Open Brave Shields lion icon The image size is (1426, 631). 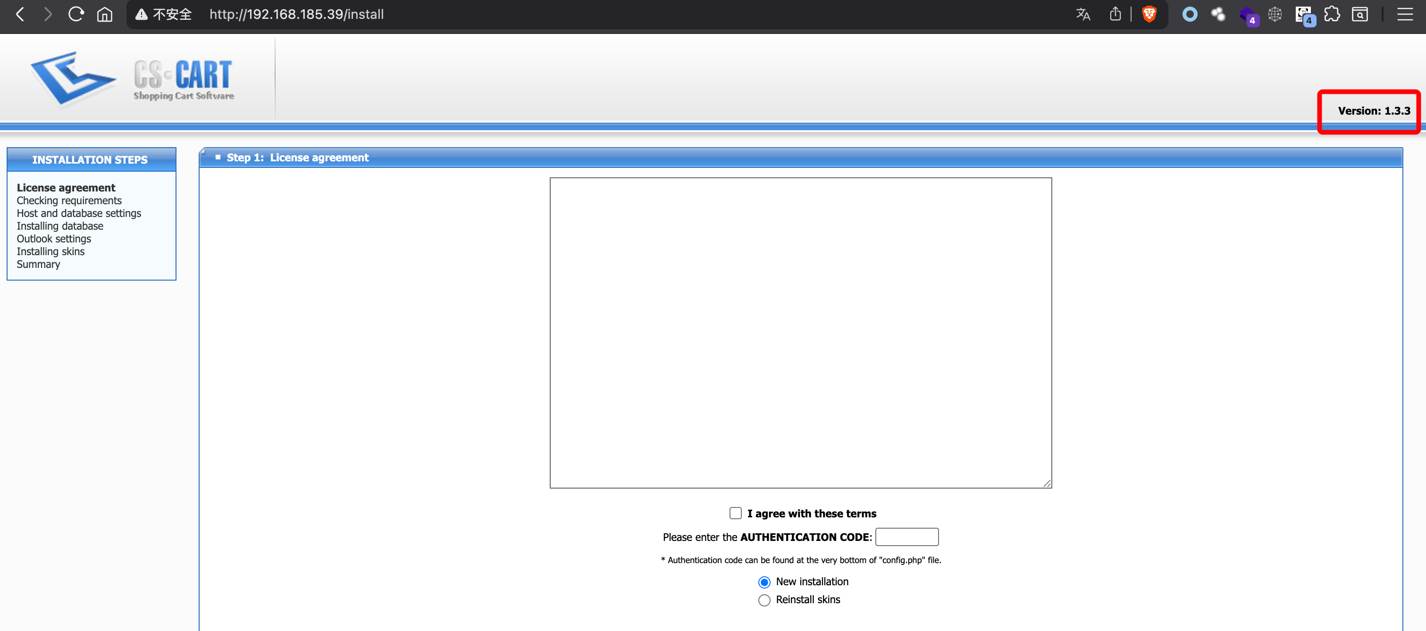coord(1149,14)
